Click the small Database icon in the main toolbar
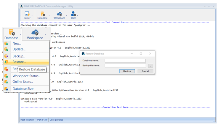The width and height of the screenshot is (218, 125). click(x=43, y=14)
